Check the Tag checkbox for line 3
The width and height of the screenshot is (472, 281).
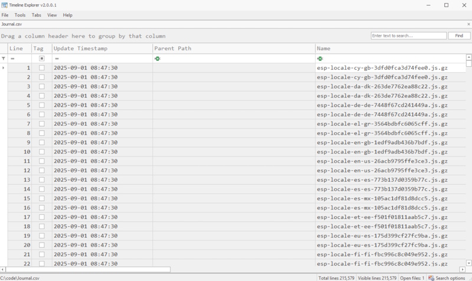point(42,86)
